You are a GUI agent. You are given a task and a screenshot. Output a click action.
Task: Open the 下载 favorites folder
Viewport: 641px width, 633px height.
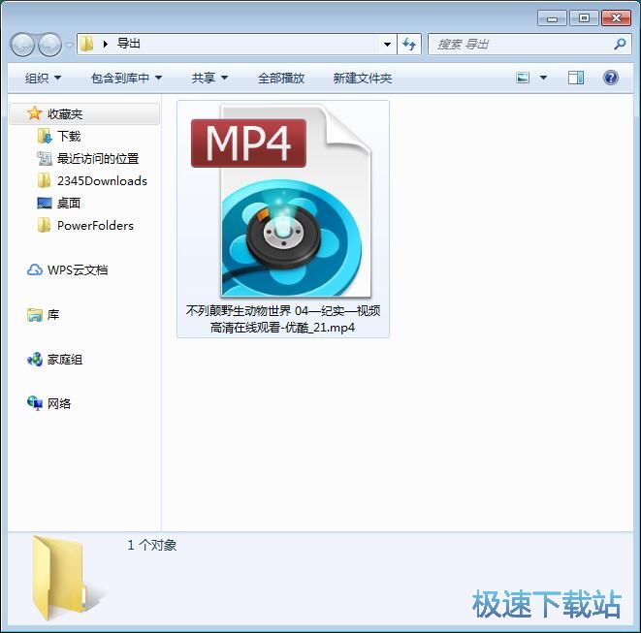coord(69,136)
